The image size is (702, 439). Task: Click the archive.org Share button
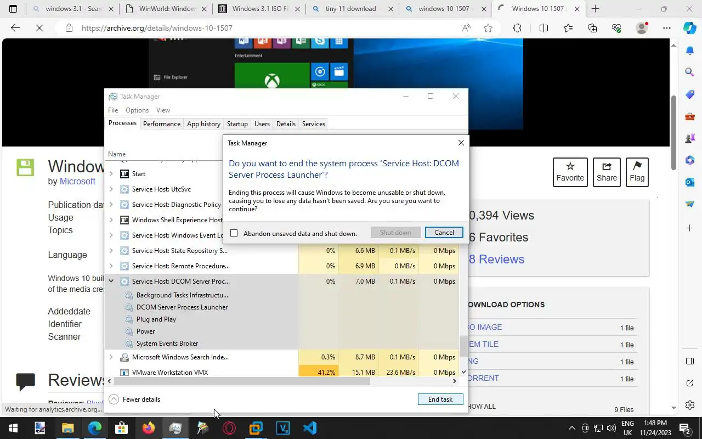tap(607, 172)
